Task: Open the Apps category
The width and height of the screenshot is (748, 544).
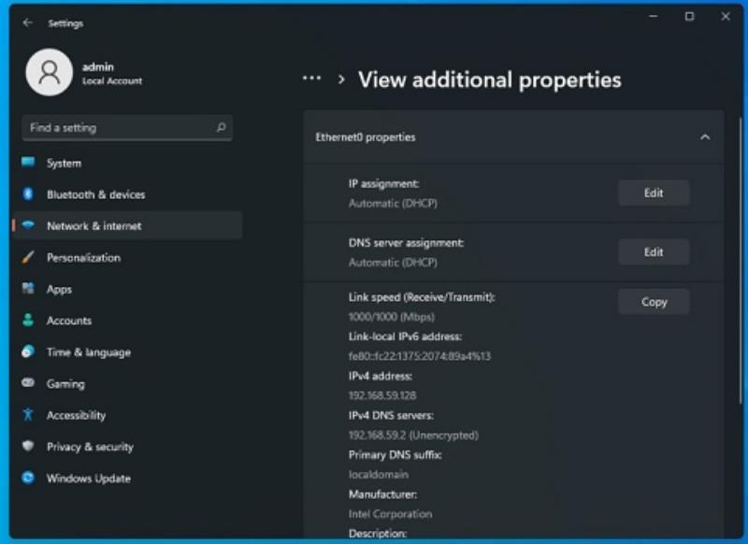Action: [x=127, y=289]
